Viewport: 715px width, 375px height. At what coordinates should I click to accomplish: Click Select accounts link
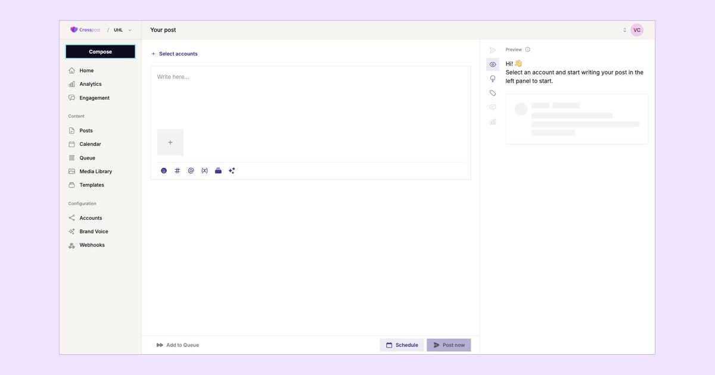click(178, 54)
